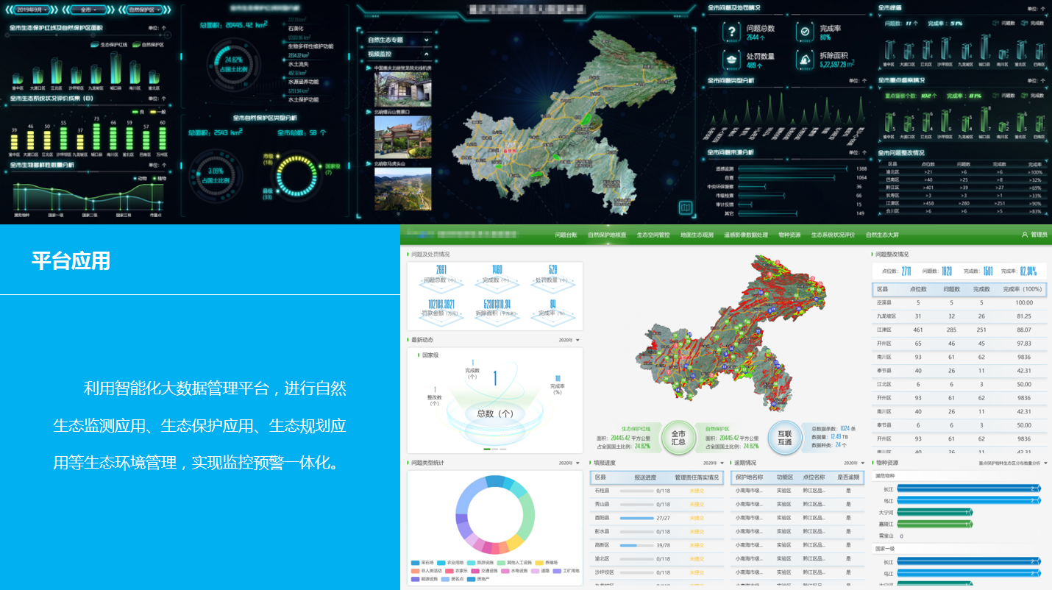Click the 问题台账 navigation link
The image size is (1052, 590).
pos(566,235)
